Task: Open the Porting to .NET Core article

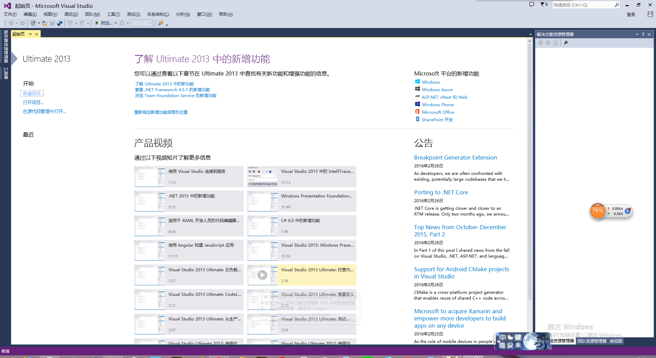Action: tap(441, 192)
